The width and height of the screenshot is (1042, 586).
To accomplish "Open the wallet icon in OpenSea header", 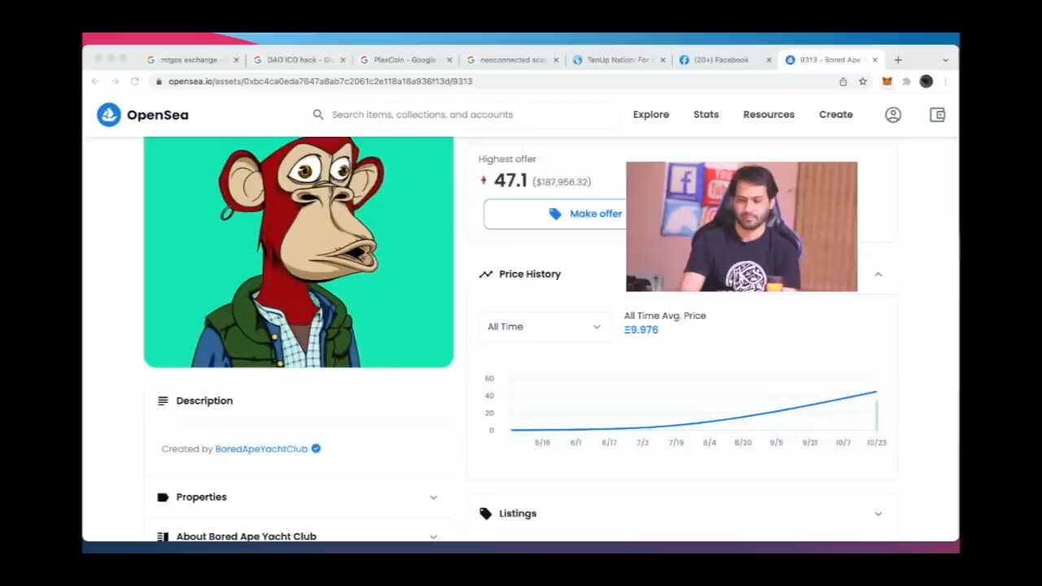I will click(x=937, y=115).
